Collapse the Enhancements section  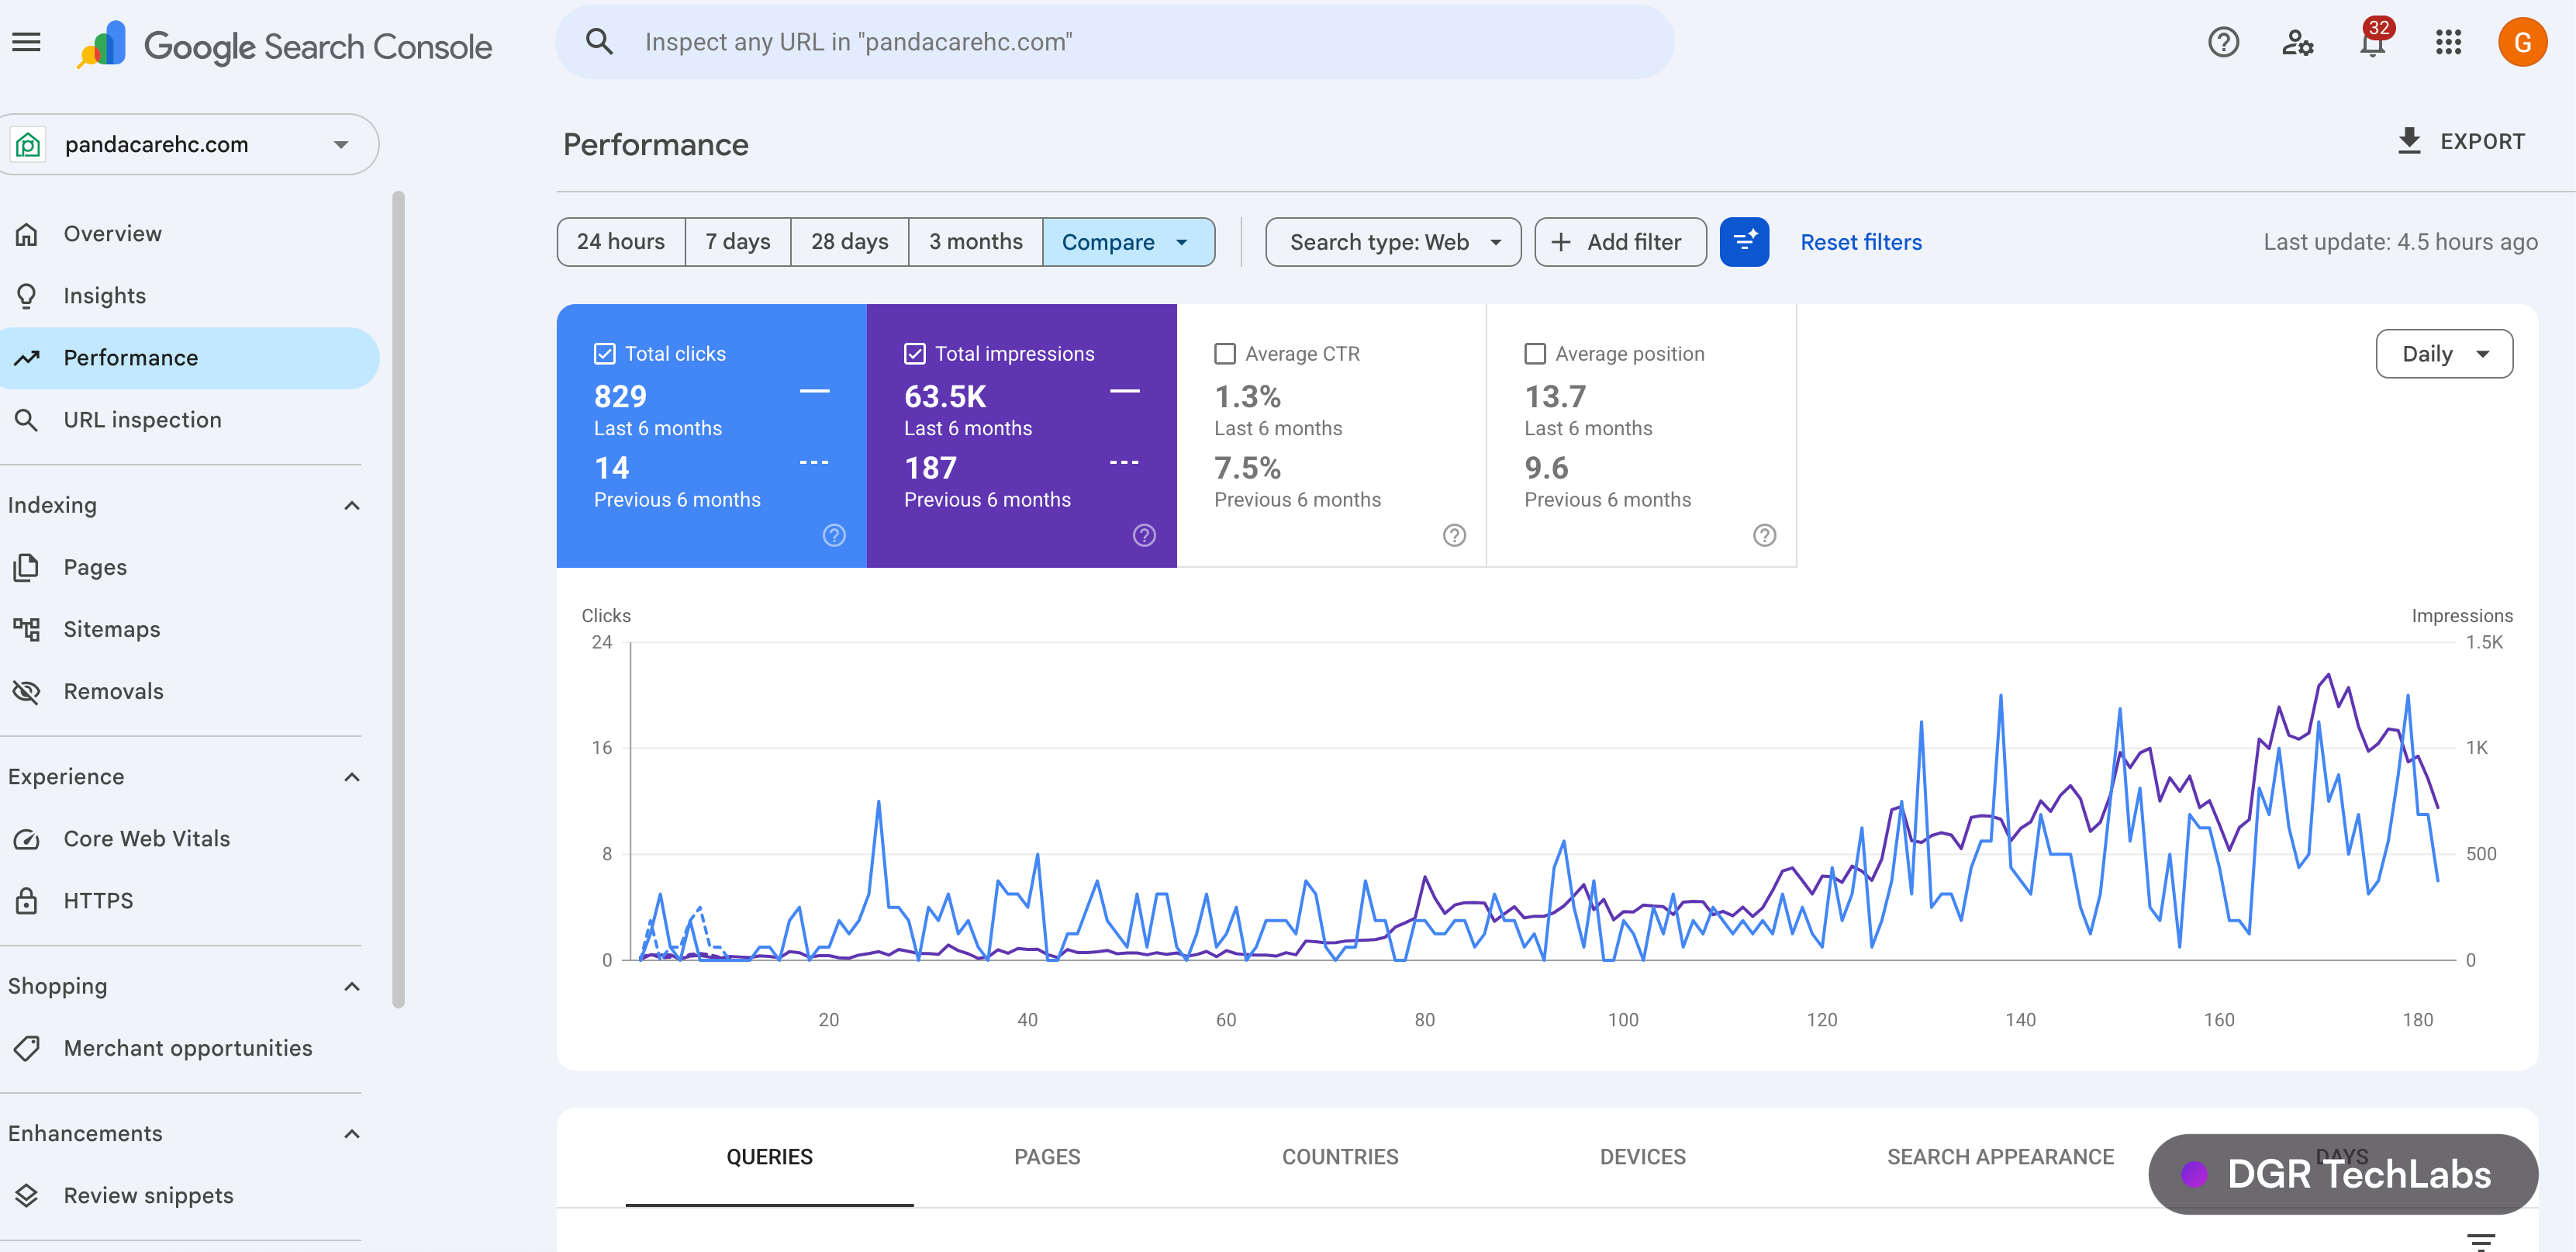pos(352,1134)
